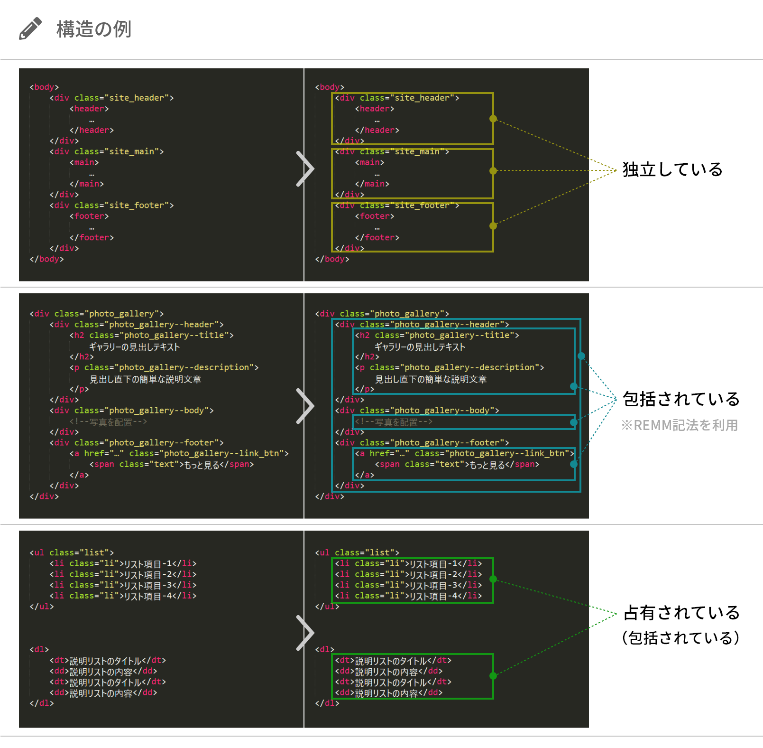Click the pencil icon beside 構造の例

click(29, 28)
